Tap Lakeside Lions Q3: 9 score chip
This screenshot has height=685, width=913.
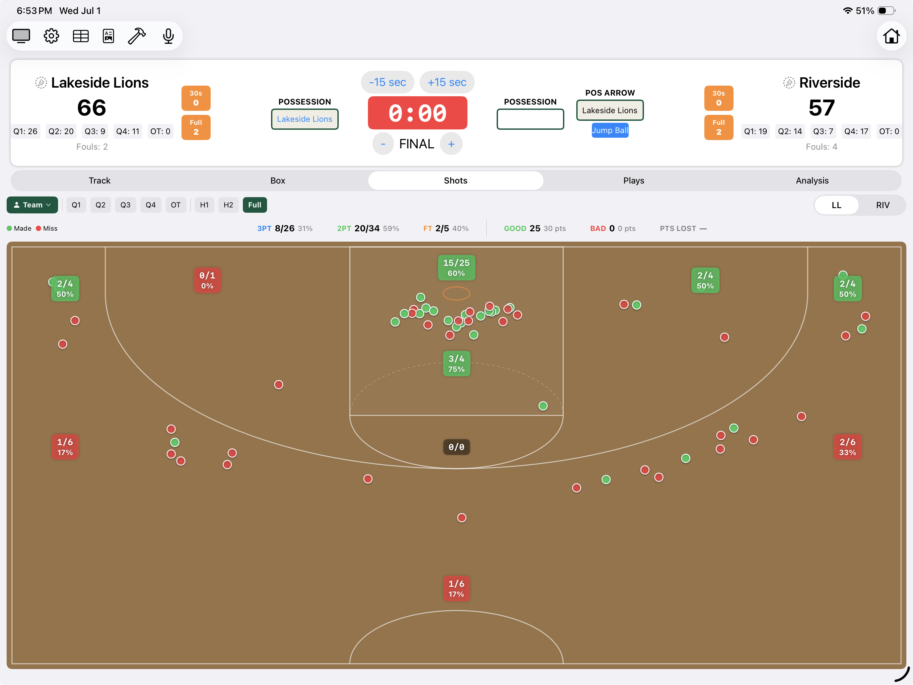(x=95, y=131)
